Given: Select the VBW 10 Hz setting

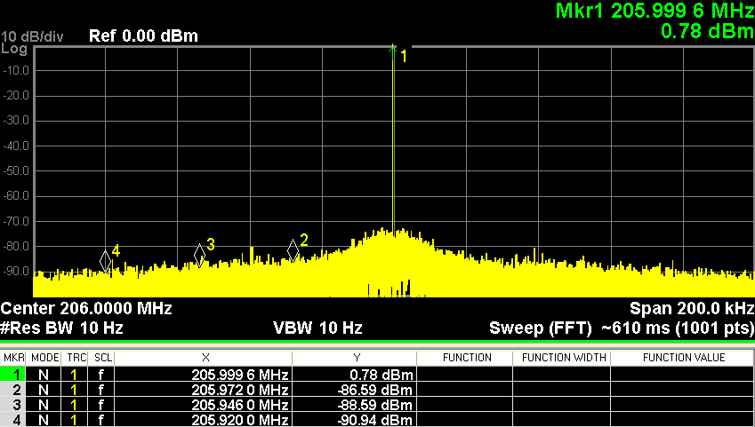Looking at the screenshot, I should 317,328.
